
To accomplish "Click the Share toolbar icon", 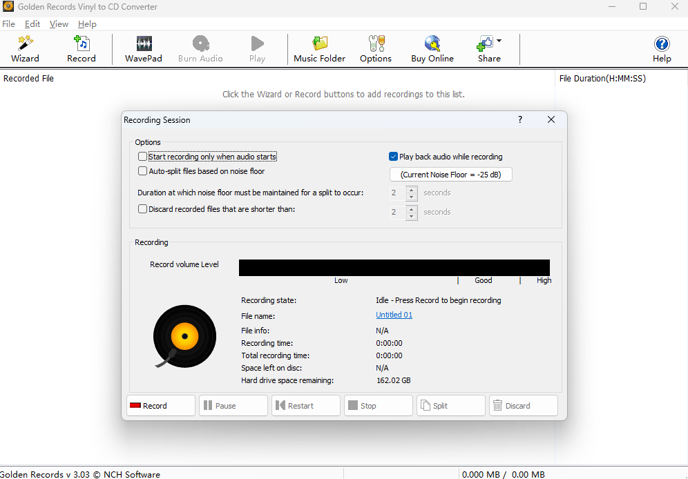I will pos(486,49).
